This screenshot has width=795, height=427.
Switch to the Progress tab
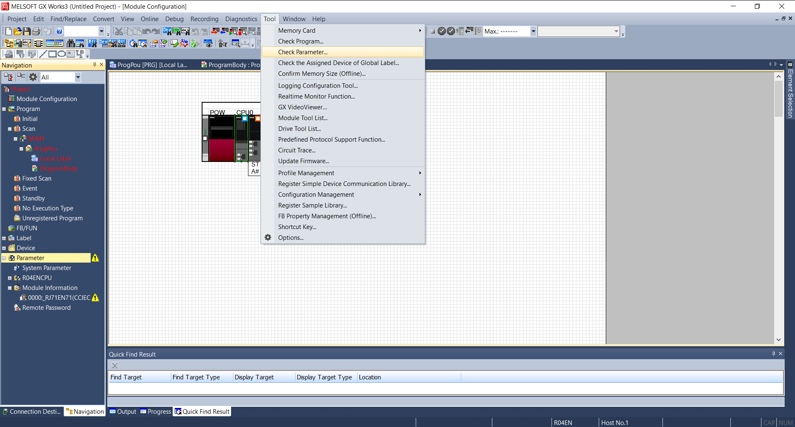pyautogui.click(x=156, y=411)
